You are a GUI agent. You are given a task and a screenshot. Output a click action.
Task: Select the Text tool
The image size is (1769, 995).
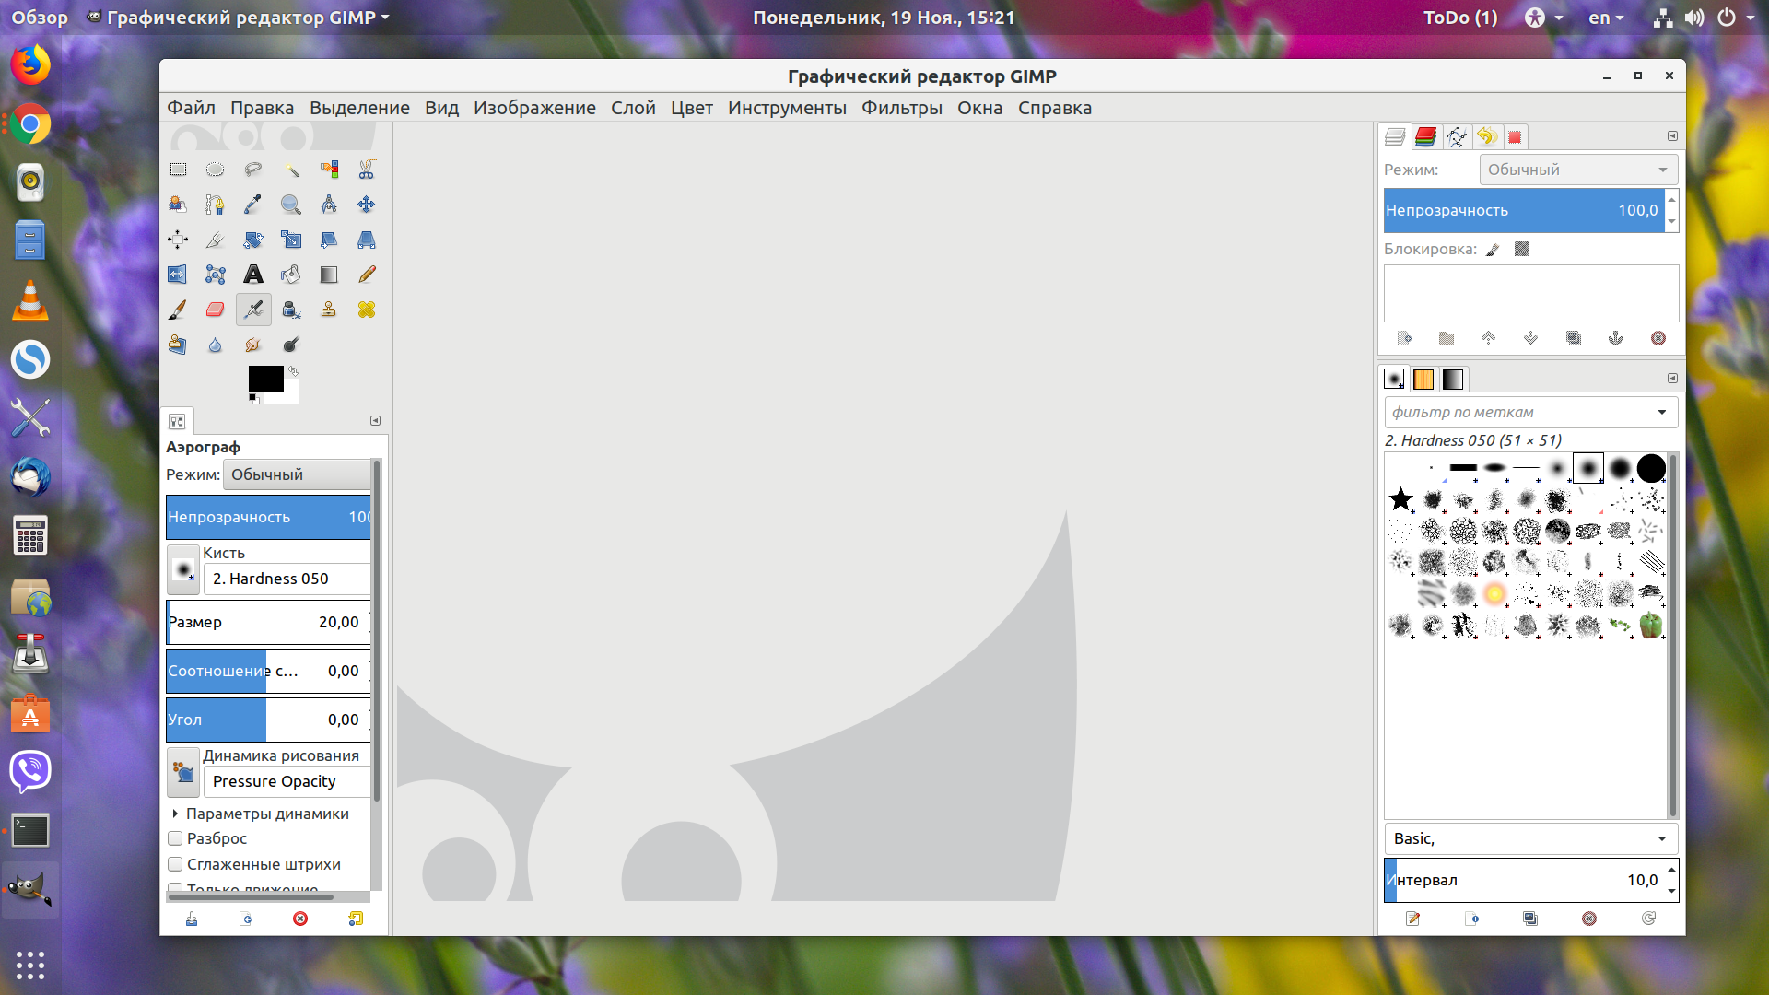click(x=252, y=275)
